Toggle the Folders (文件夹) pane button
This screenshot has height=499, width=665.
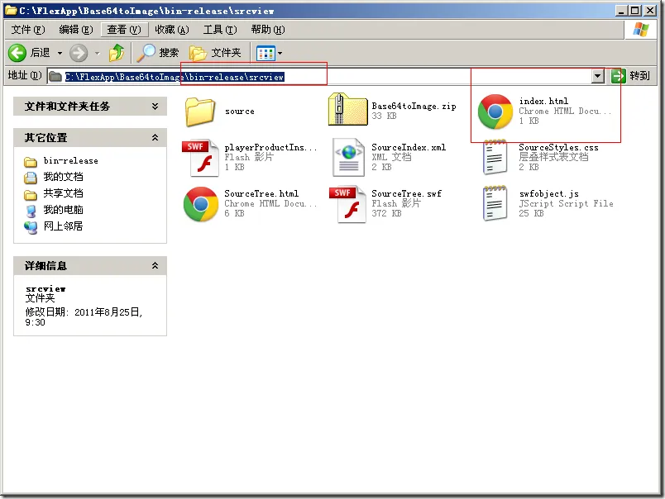pos(215,53)
